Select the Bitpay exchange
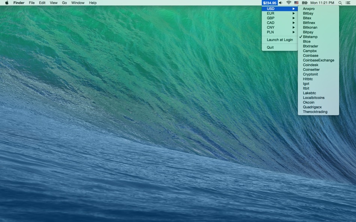The height and width of the screenshot is (222, 356). (318, 32)
